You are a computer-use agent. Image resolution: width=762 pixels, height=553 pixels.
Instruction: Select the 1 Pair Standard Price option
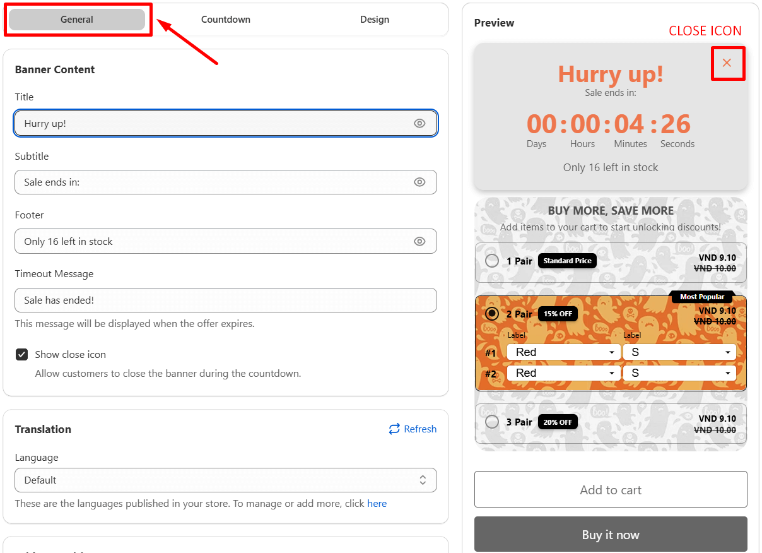[492, 261]
